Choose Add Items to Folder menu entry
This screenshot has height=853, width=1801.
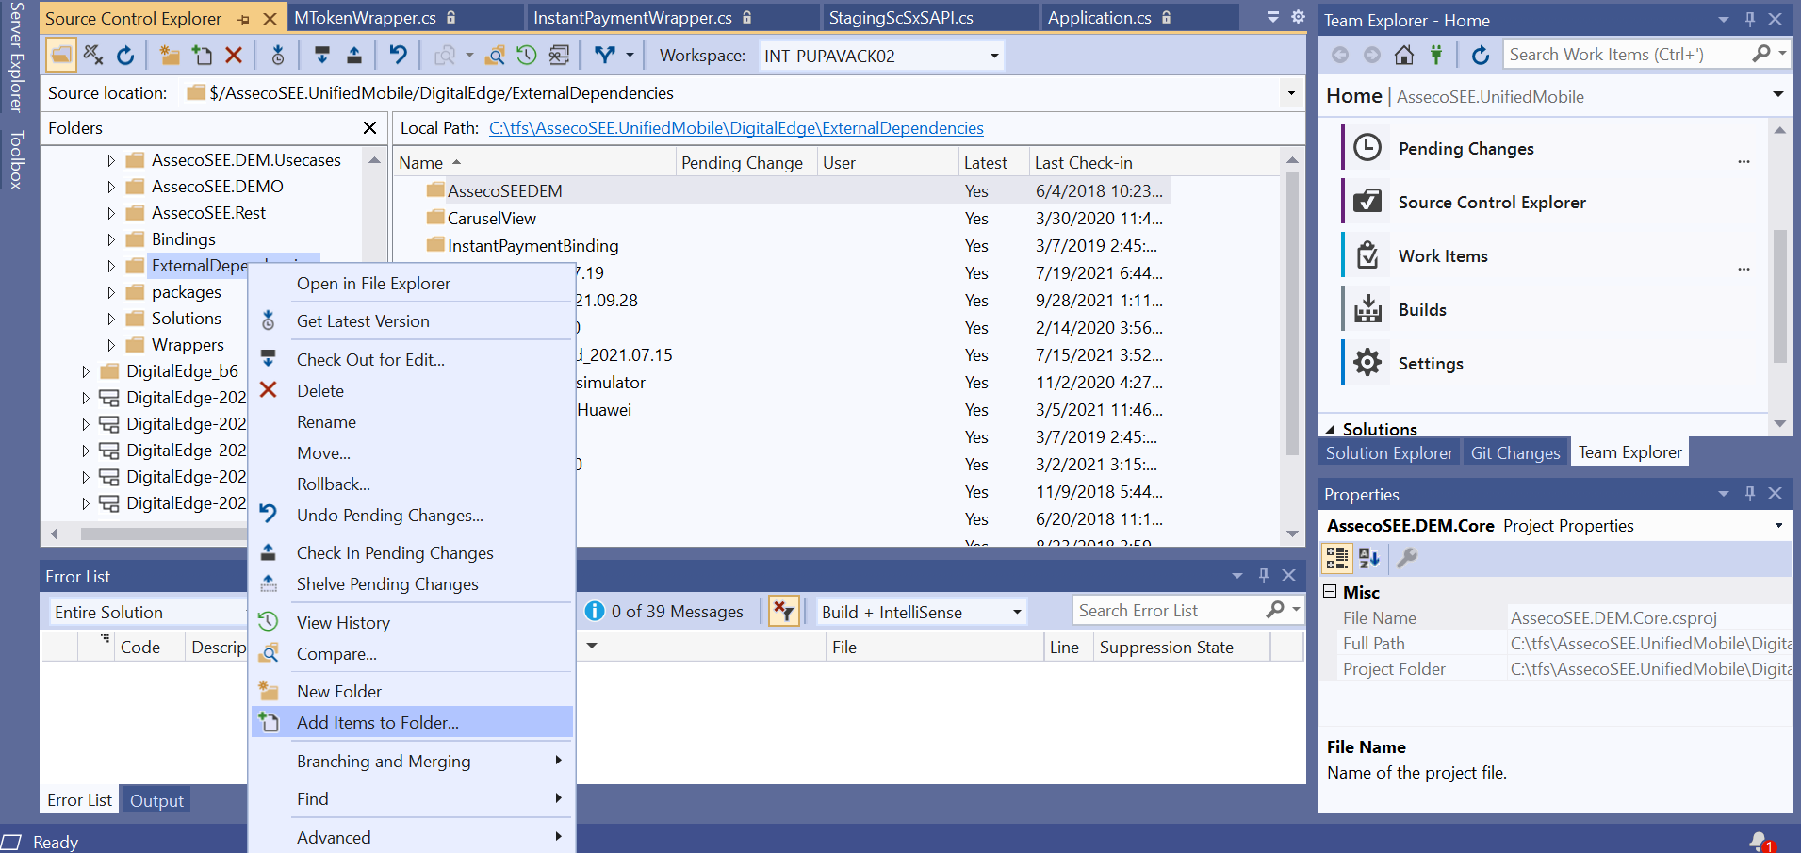pos(412,723)
